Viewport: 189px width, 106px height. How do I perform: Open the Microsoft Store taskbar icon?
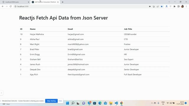(94, 103)
